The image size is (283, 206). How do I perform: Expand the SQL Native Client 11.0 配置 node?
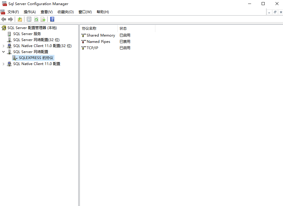coord(3,64)
